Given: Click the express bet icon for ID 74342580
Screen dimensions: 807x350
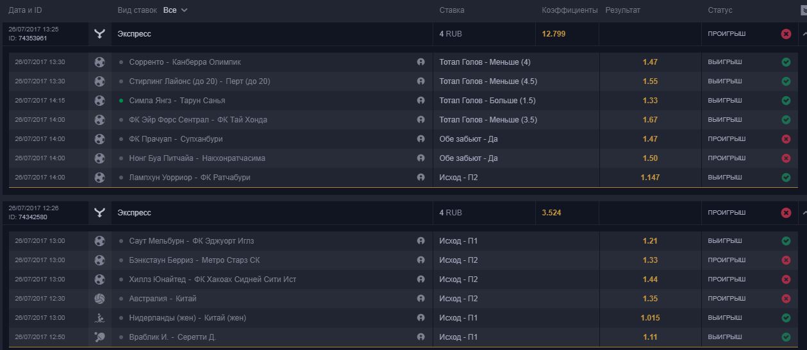Looking at the screenshot, I should click(x=99, y=213).
